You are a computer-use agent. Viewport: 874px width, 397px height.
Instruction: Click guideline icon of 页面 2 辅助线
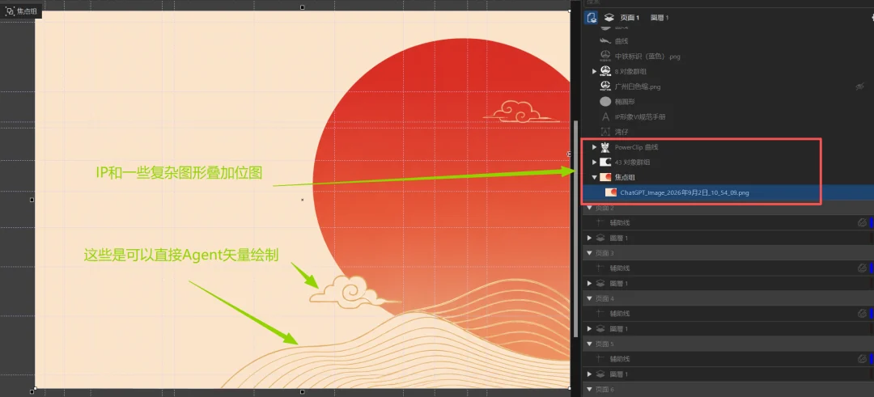[x=600, y=222]
